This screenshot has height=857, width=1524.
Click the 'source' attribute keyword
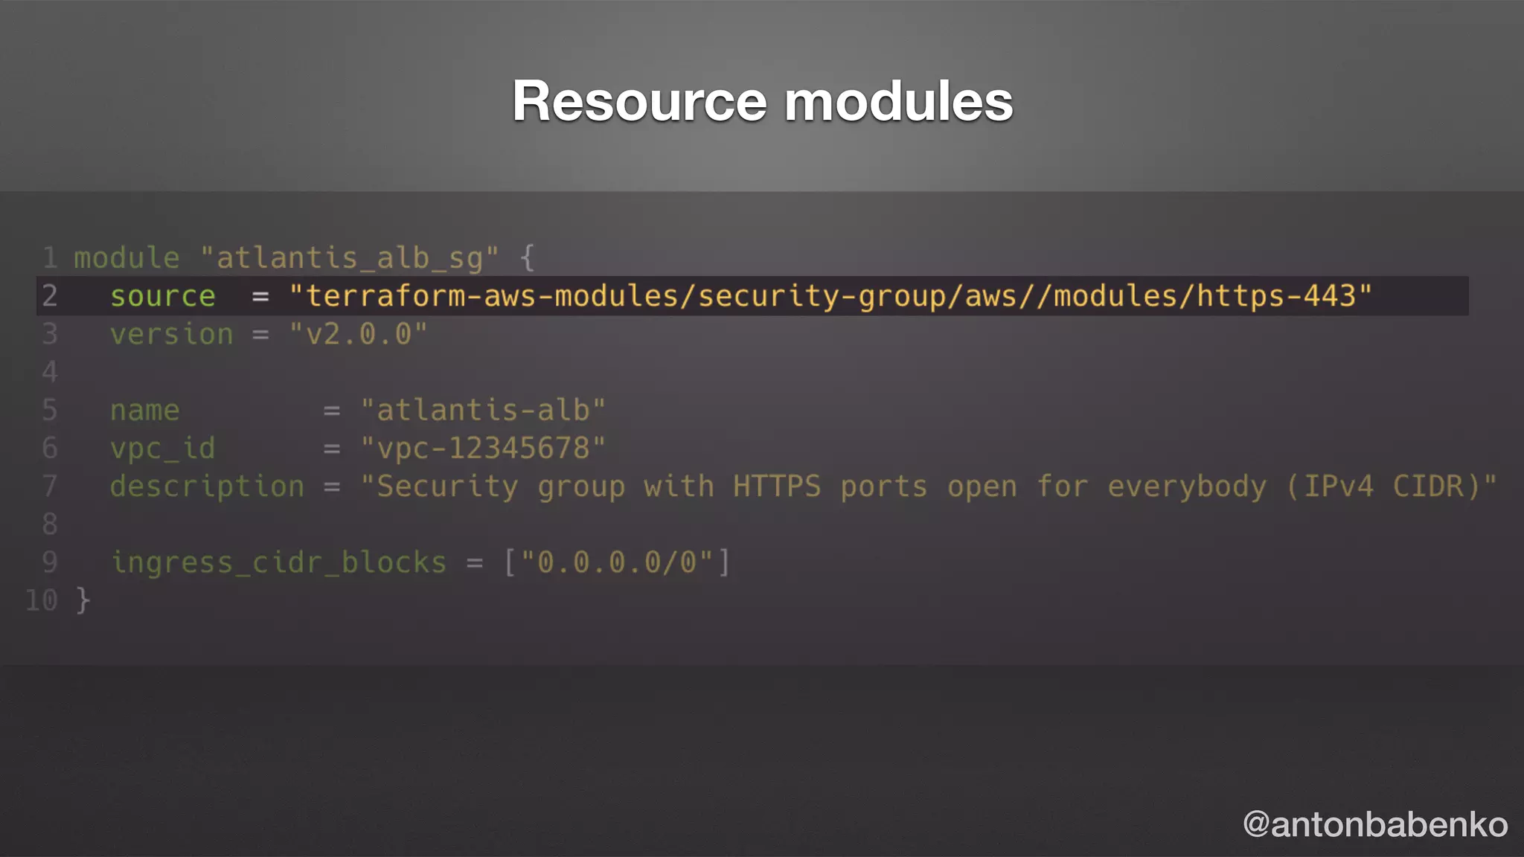pos(163,296)
